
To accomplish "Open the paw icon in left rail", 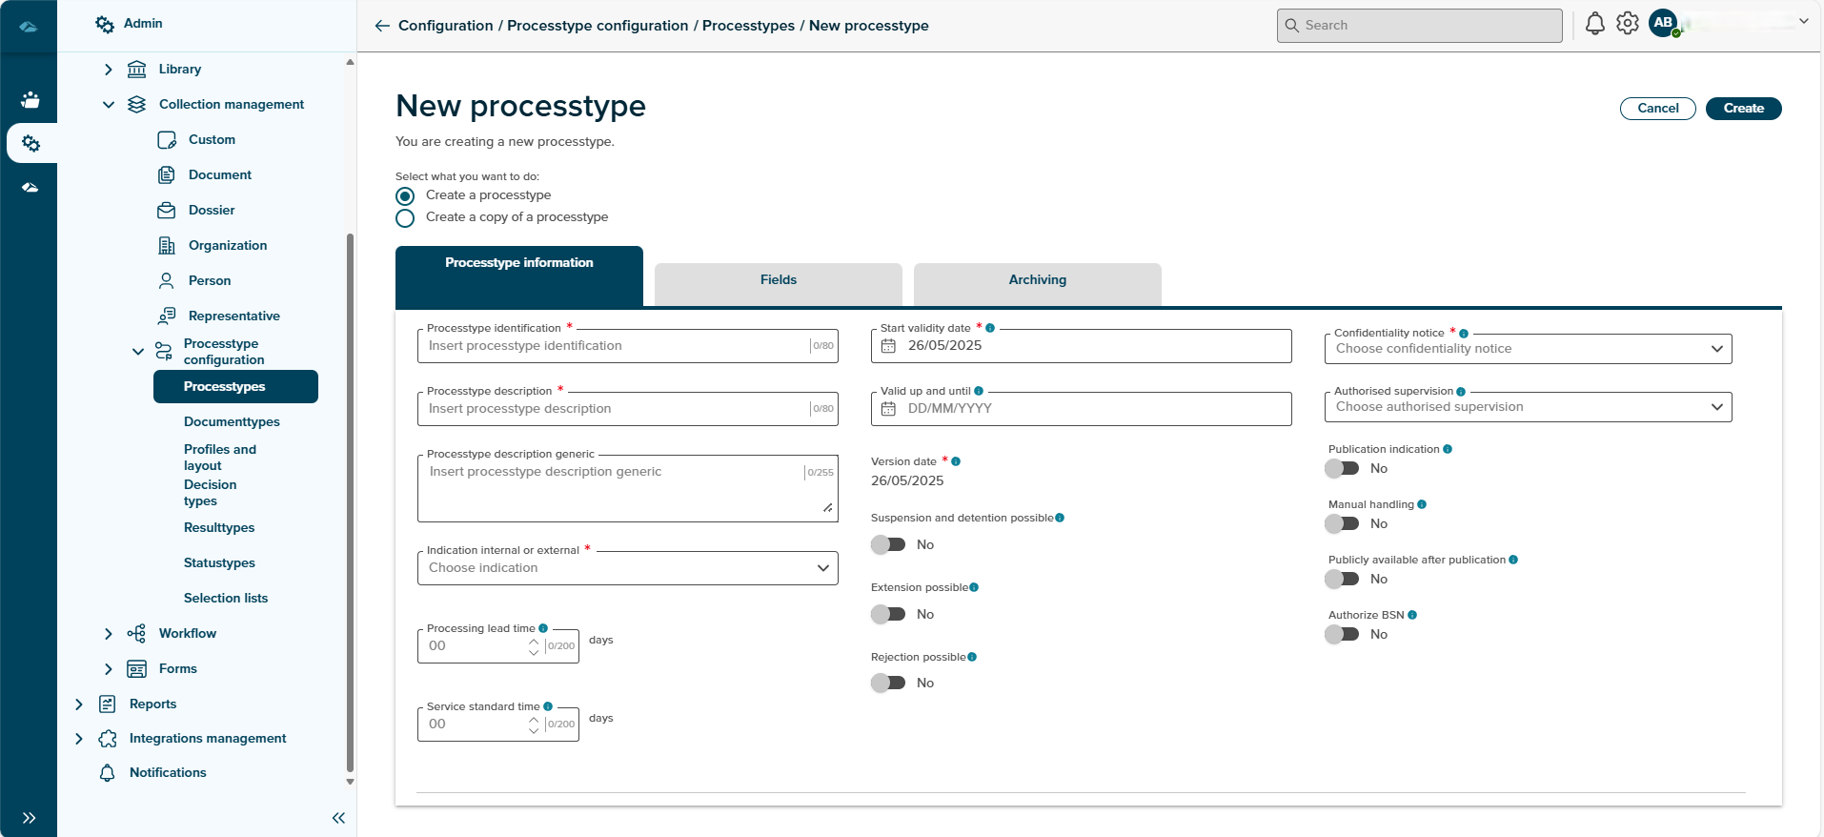I will (x=30, y=99).
